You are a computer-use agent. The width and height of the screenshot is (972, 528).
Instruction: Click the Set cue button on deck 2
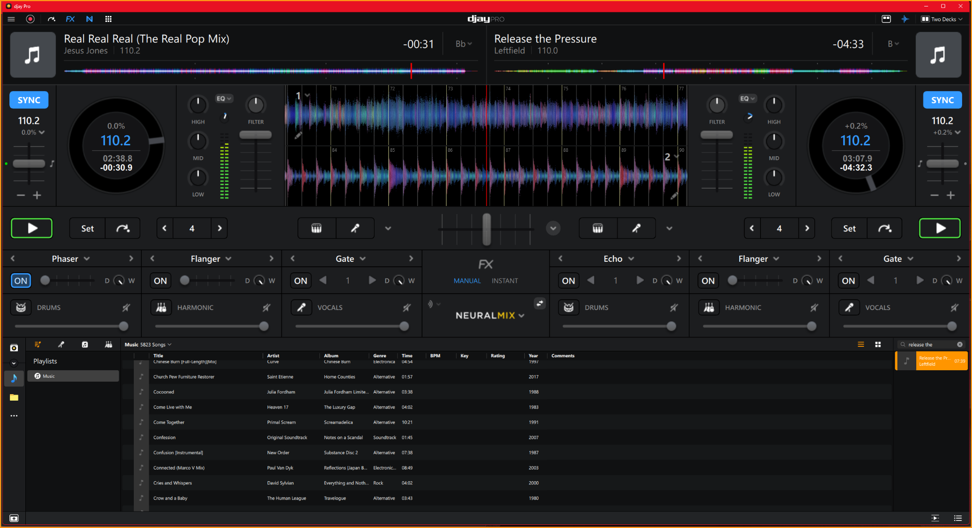(x=849, y=228)
